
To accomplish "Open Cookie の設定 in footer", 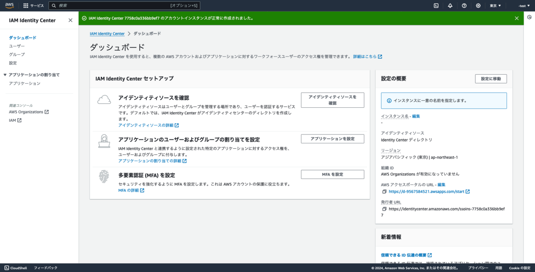I will 520,268.
